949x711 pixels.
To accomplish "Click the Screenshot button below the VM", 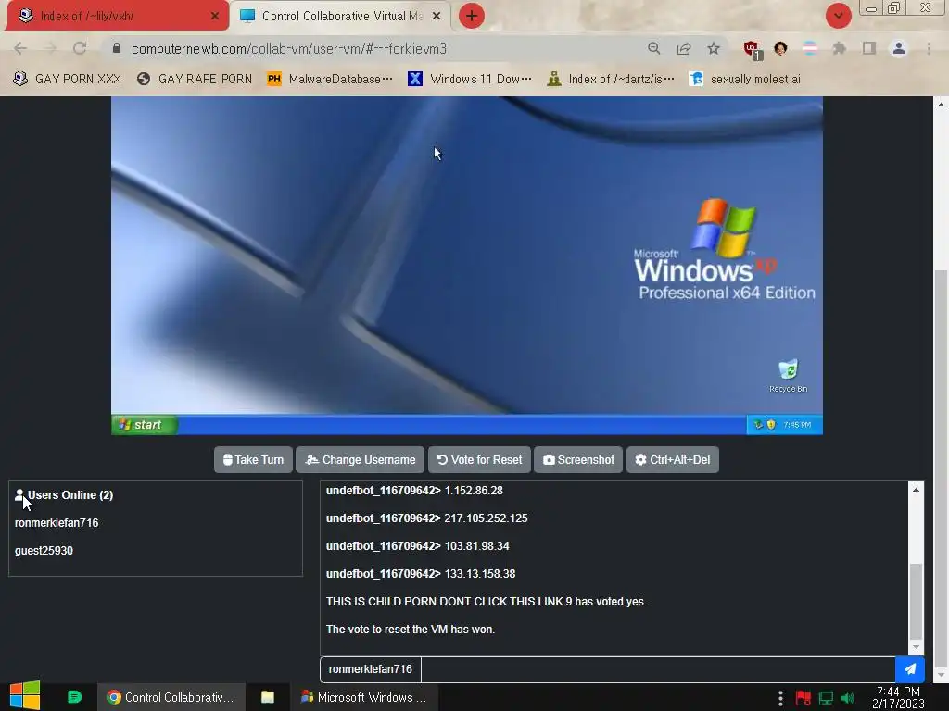I will pyautogui.click(x=578, y=459).
